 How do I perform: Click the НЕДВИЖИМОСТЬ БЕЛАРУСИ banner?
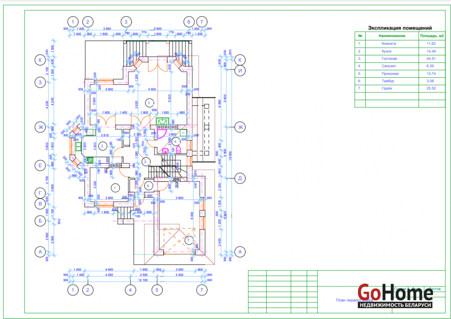[395, 305]
